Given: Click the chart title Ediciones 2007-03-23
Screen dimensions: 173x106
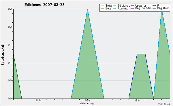Looking at the screenshot, I should [x=44, y=5].
